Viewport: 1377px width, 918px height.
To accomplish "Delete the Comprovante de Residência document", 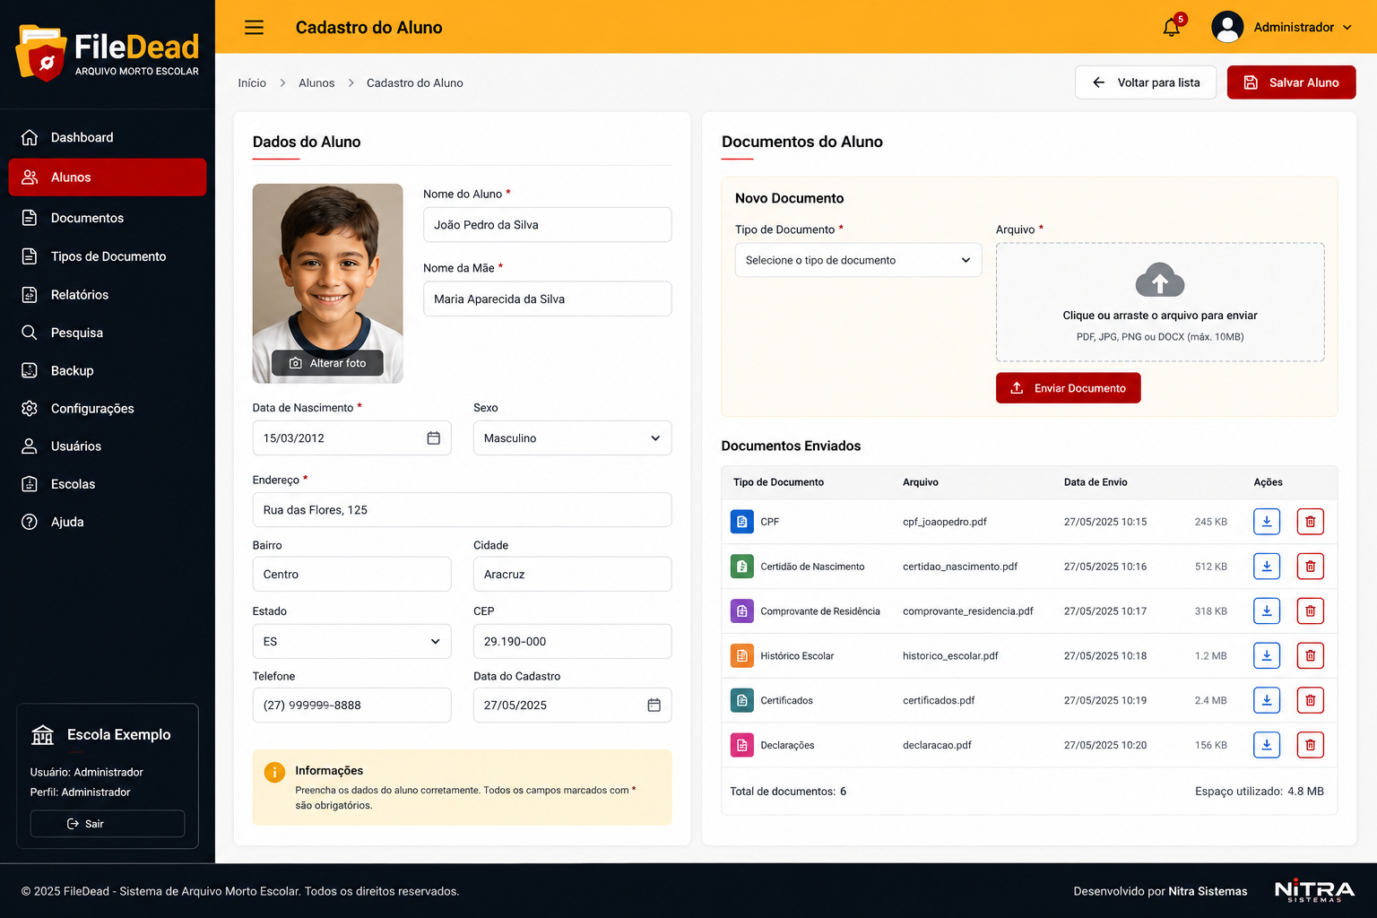I will tap(1311, 611).
